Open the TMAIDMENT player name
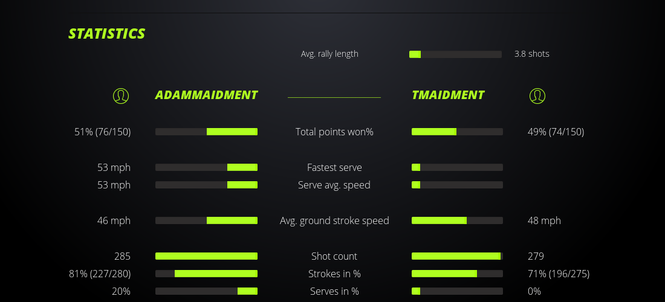Screen dimensions: 665x302 (448, 95)
